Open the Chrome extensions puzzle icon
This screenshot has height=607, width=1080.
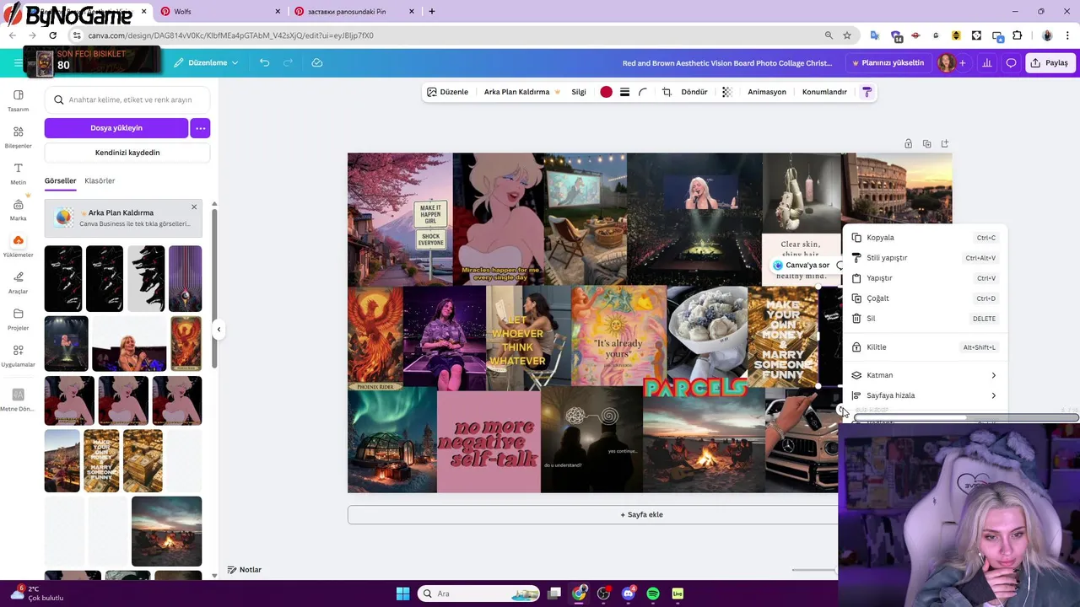[1017, 35]
